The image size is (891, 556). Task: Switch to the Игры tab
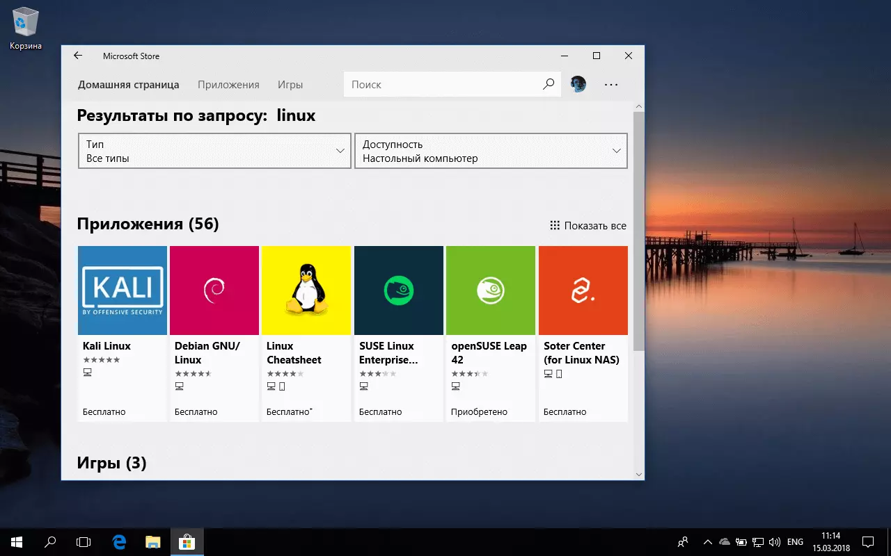[x=290, y=85]
